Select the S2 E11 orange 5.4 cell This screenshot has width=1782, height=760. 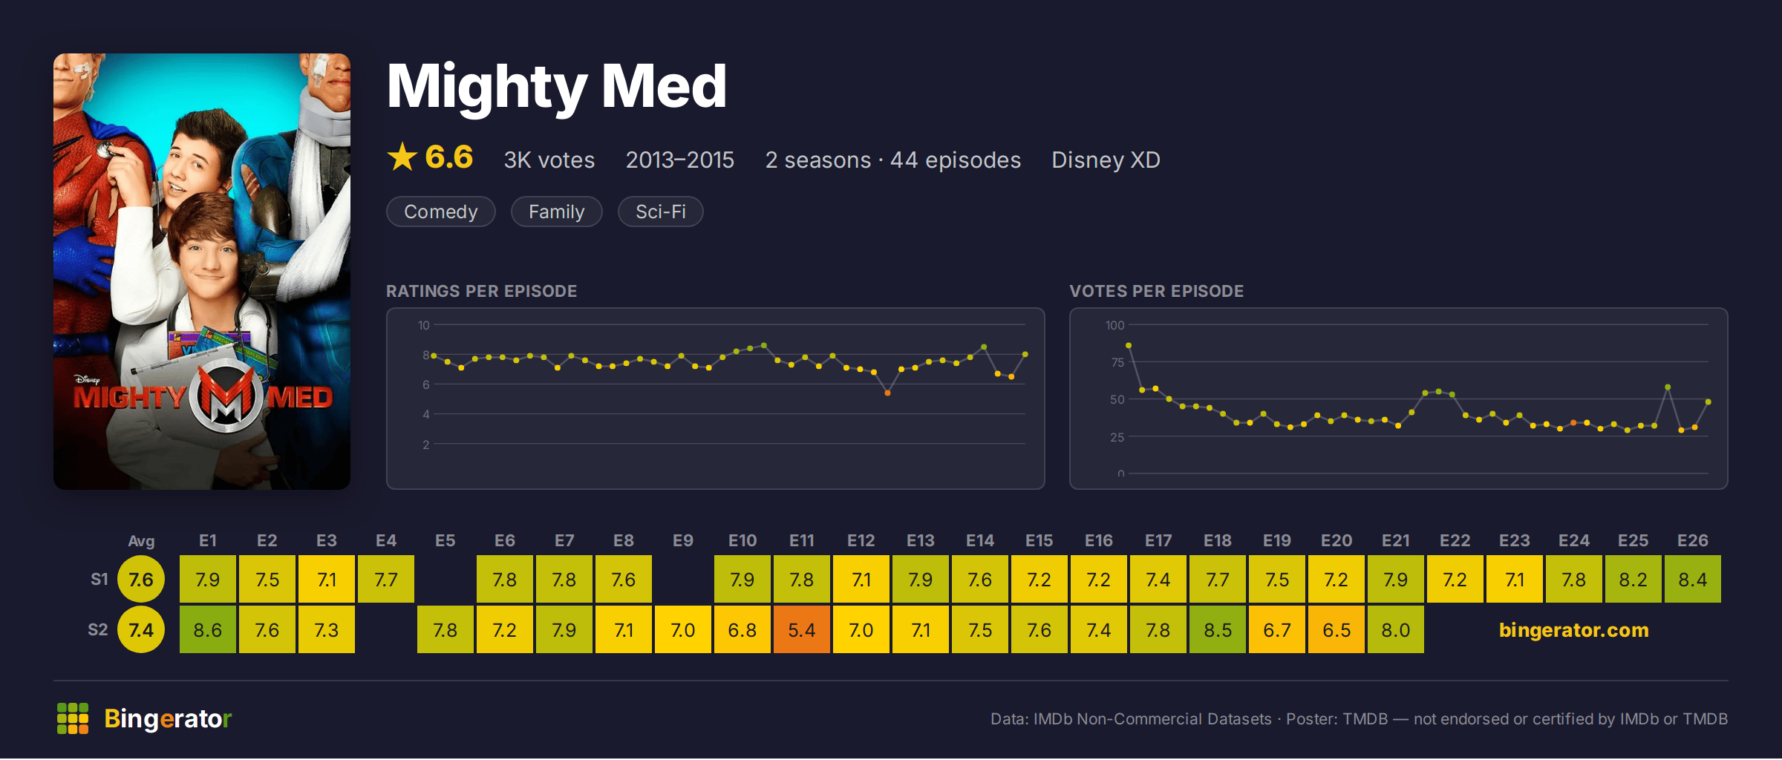click(x=802, y=629)
